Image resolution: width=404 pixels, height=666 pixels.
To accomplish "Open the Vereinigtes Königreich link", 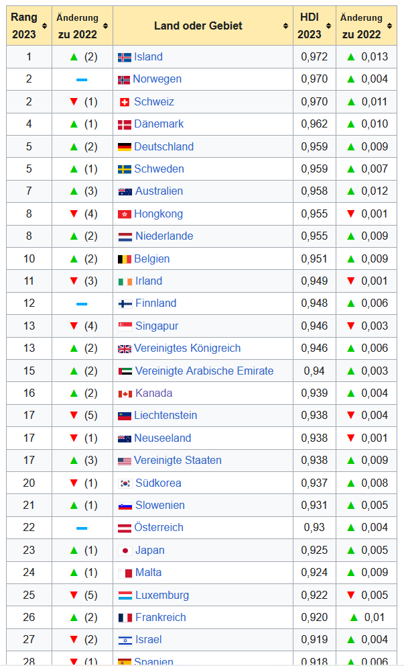I will (x=187, y=348).
